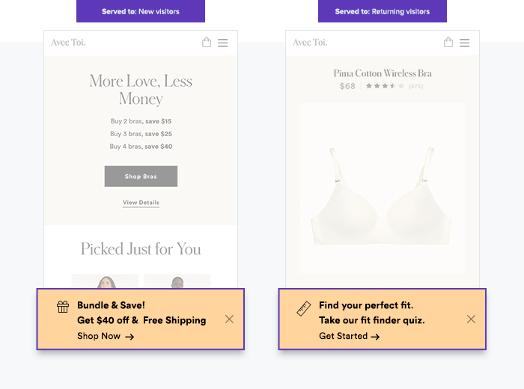Screen dimensions: 524x389
Task: Click the woman's thumbnail under Picked Just for You
Action: click(105, 281)
